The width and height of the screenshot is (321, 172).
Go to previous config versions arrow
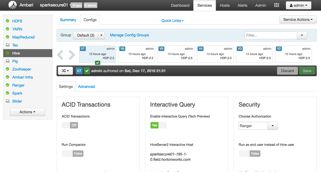(60, 55)
